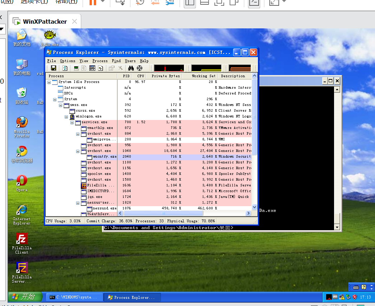Open the Process menu
Screen dimensions: 375x306
[x=100, y=61]
